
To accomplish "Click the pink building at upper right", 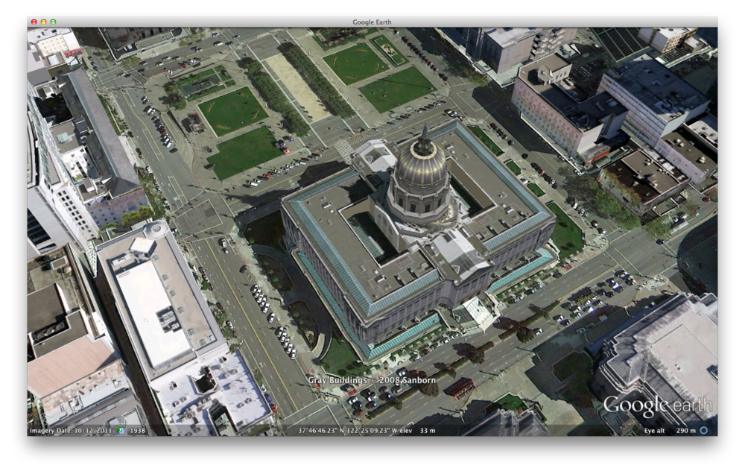I will [550, 112].
